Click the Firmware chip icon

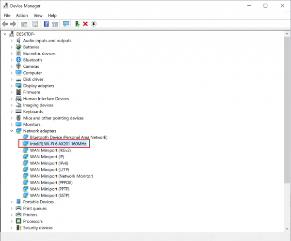(18, 92)
